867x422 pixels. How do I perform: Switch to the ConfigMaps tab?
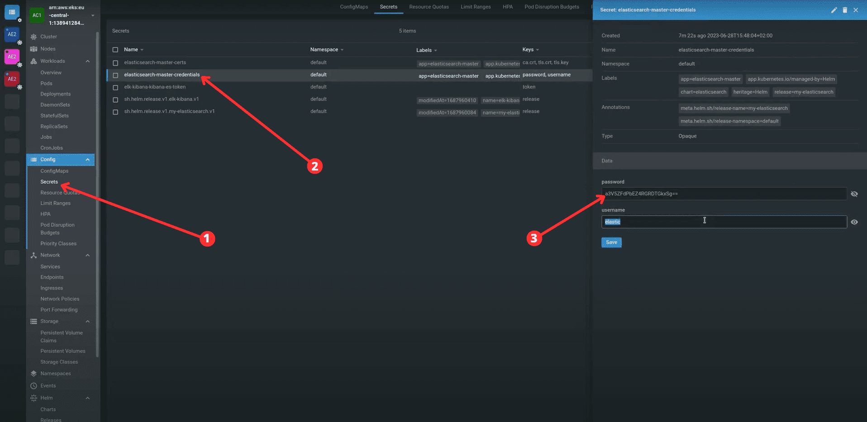[354, 7]
